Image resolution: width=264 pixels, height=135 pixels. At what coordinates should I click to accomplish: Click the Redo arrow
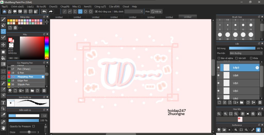pos(51,11)
